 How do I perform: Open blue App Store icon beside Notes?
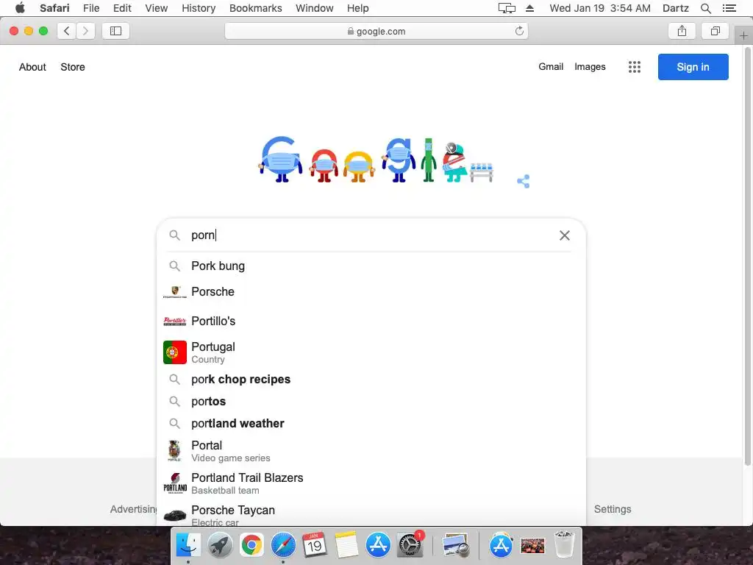[x=378, y=545]
